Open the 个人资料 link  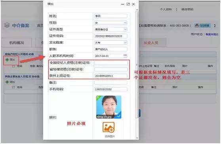tap(166, 9)
